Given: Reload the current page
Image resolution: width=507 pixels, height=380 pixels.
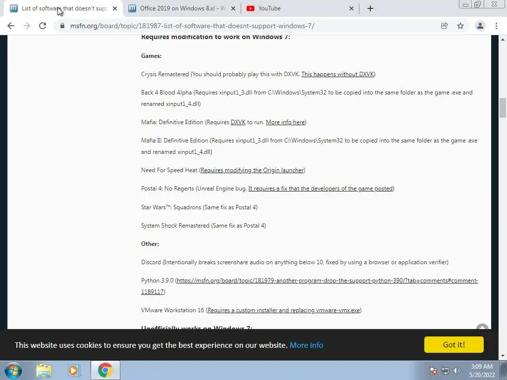Looking at the screenshot, I should pos(43,26).
